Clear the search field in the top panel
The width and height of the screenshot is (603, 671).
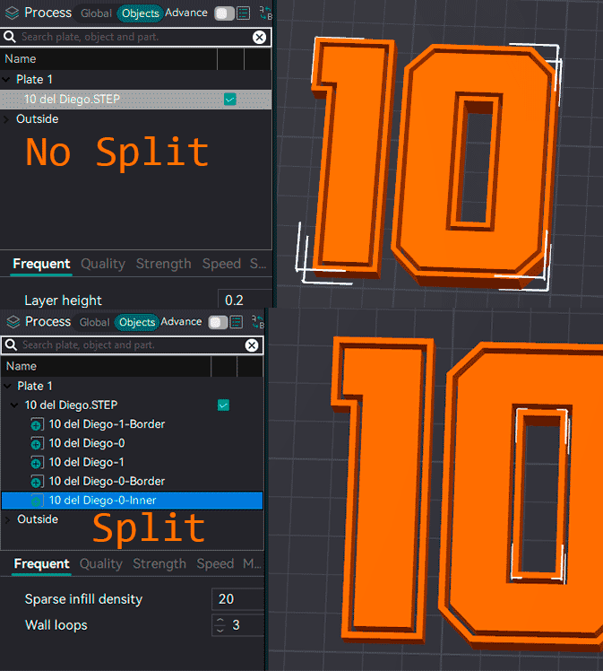[259, 37]
